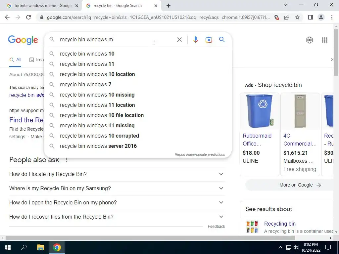
Task: Show hidden tray icons chevron
Action: [x=280, y=247]
